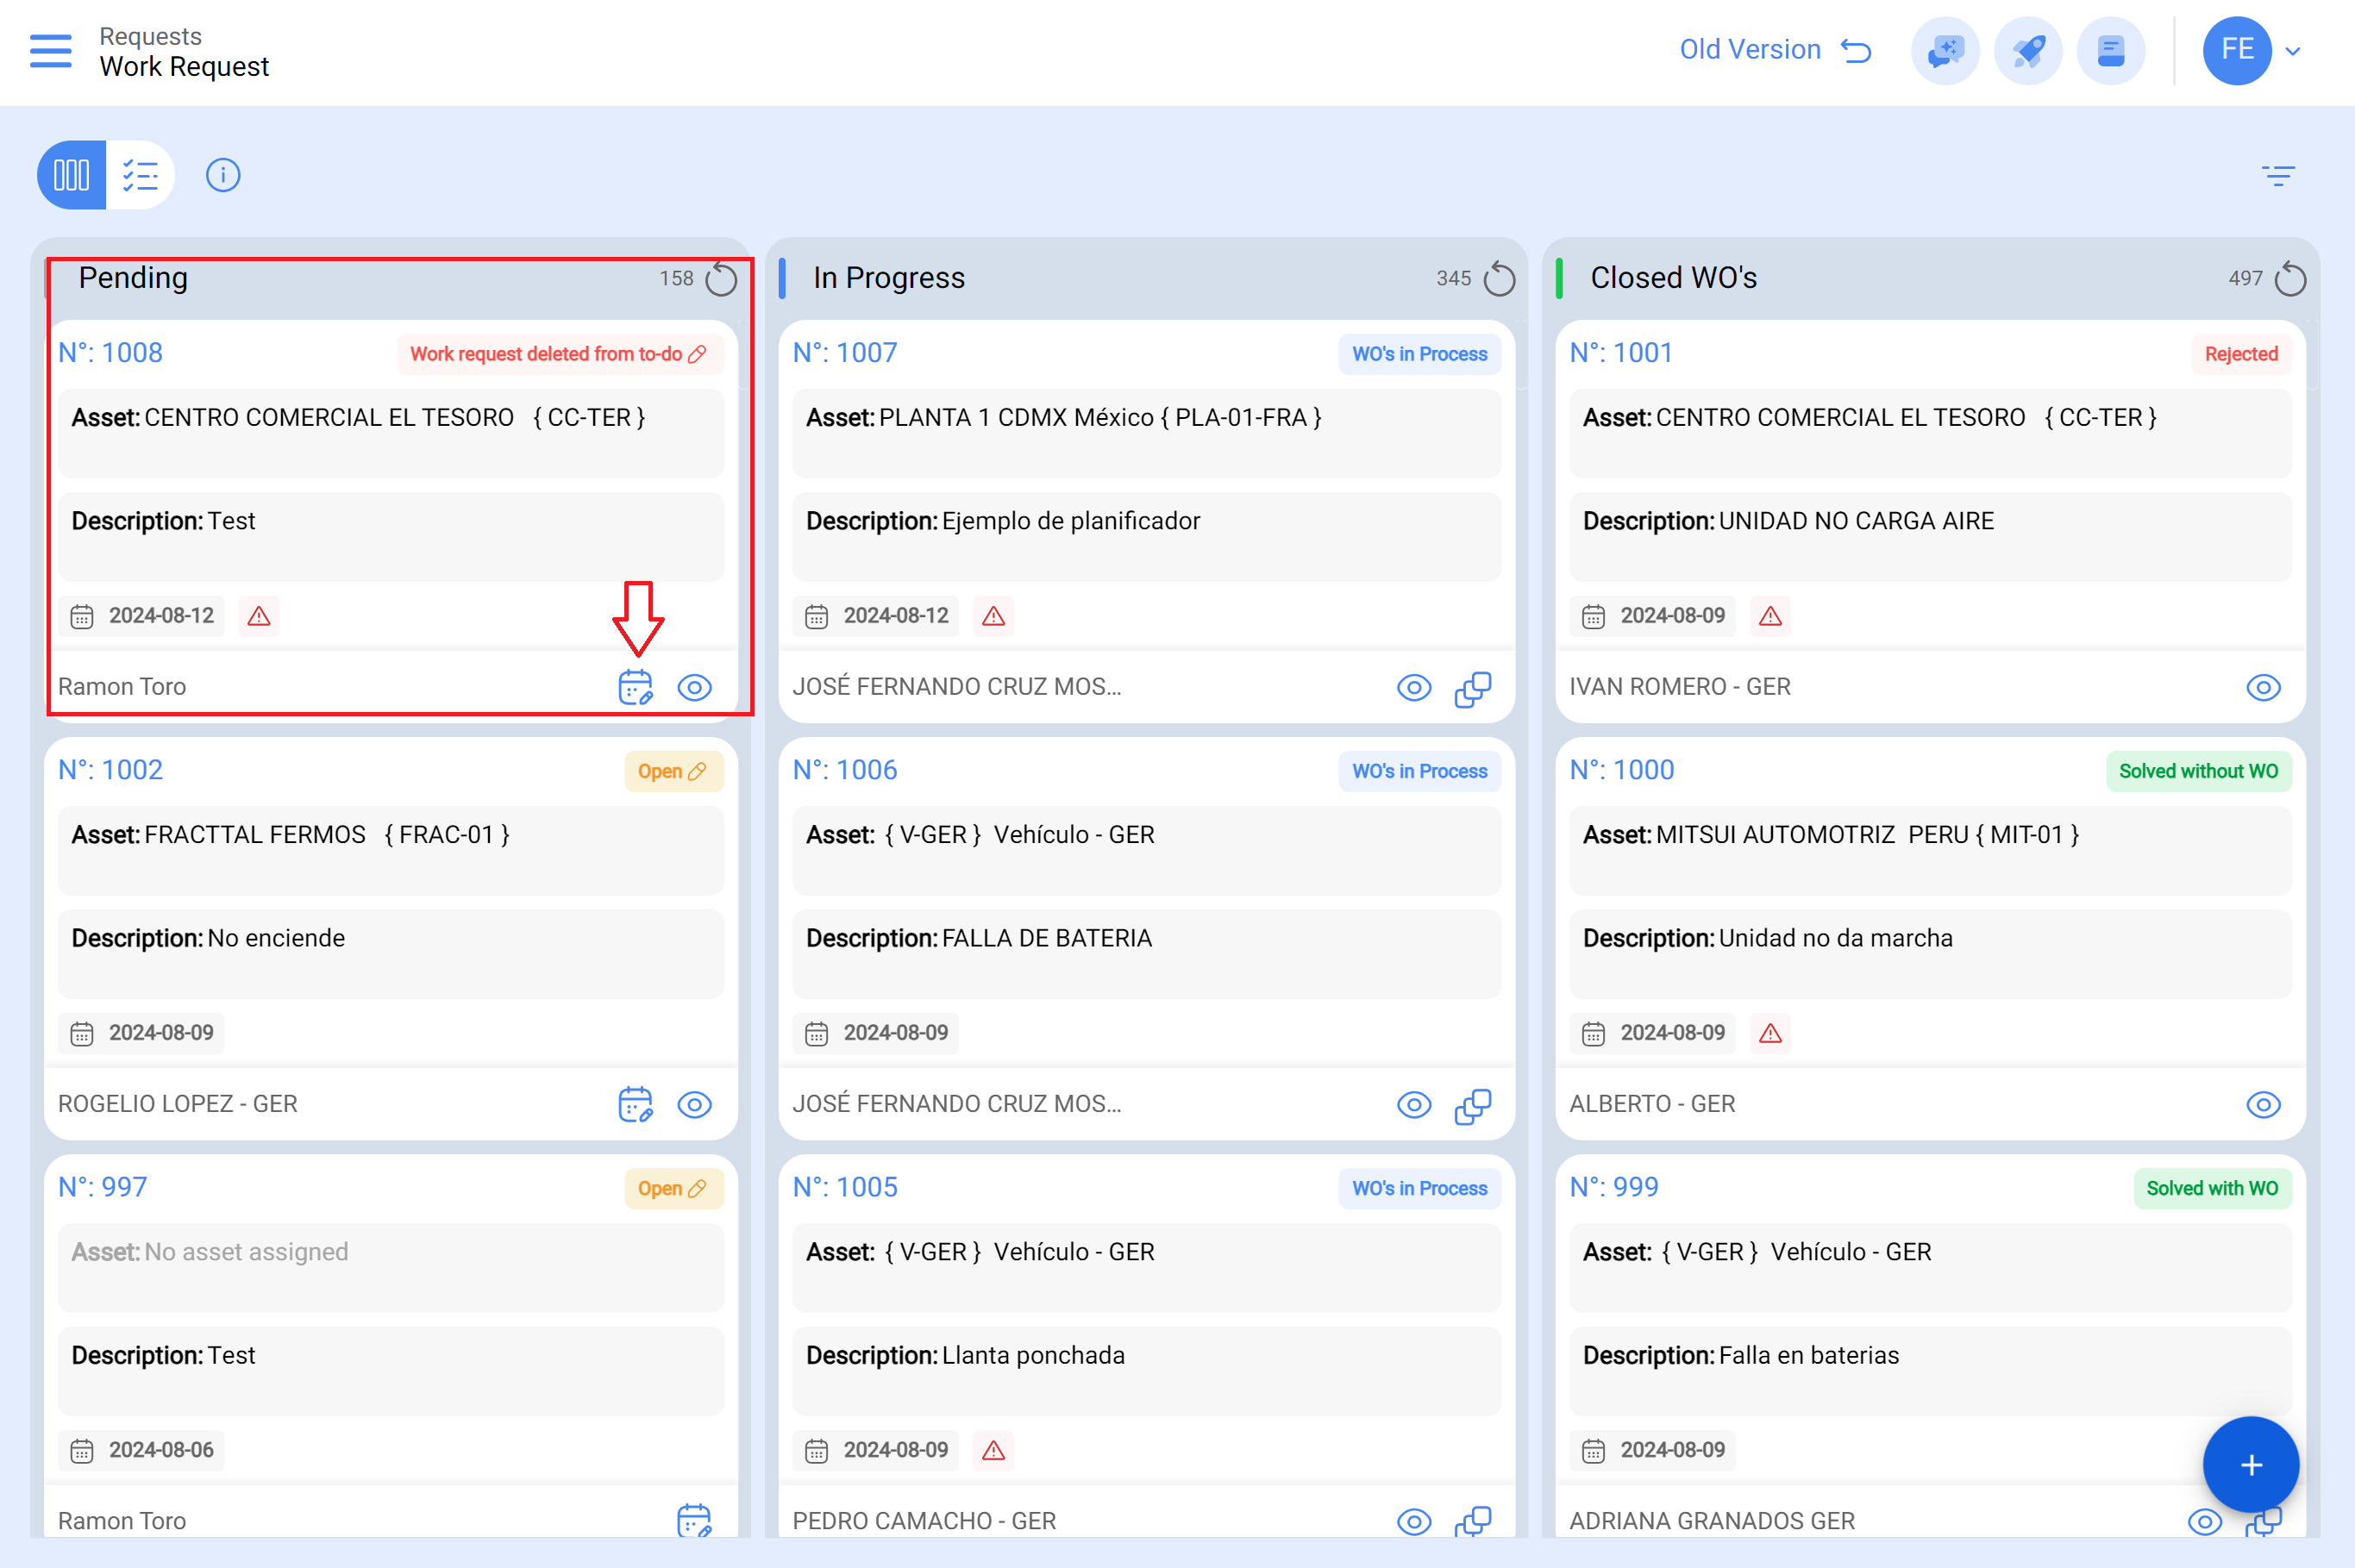Click the Old Version link

coord(1751,49)
